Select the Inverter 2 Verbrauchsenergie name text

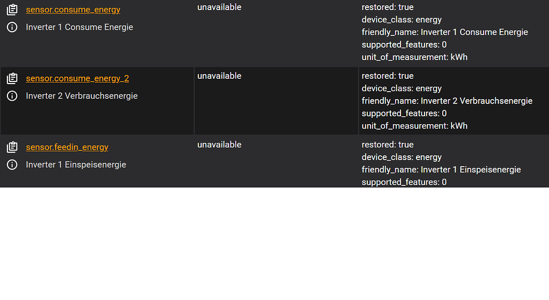pyautogui.click(x=81, y=96)
